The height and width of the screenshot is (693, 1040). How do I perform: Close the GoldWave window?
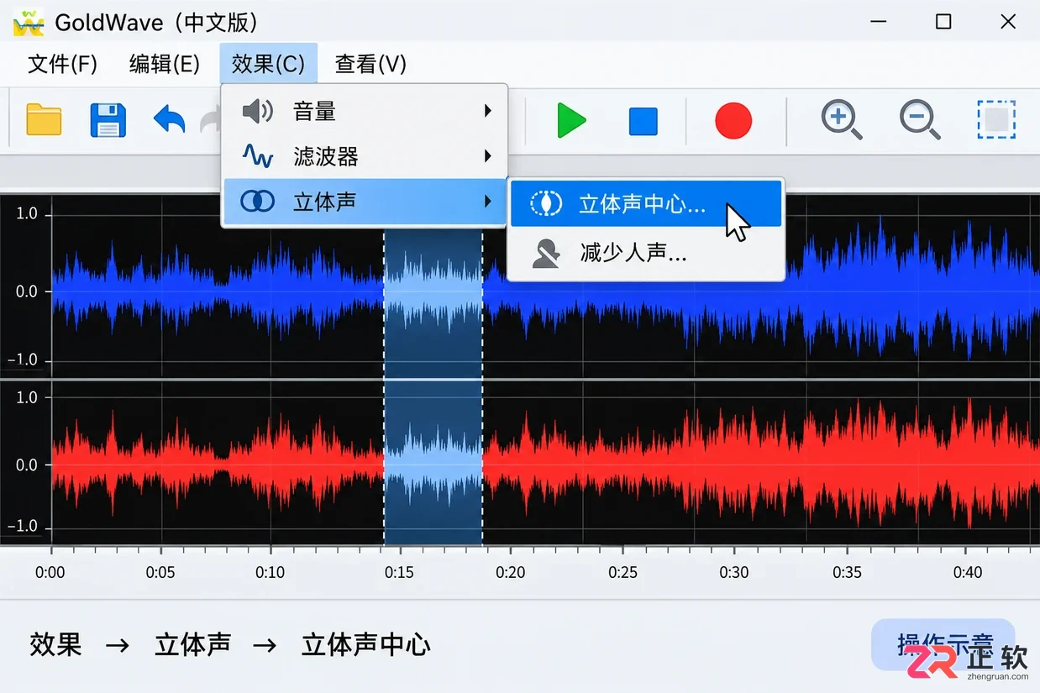click(x=1008, y=22)
